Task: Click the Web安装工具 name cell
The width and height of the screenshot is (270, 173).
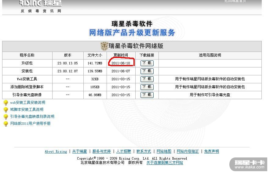Action: pyautogui.click(x=27, y=79)
